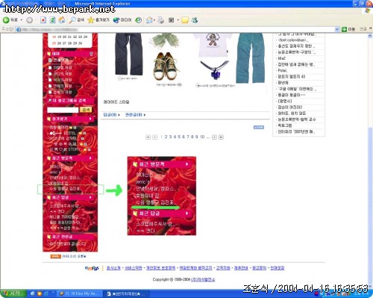Jump to last page pagination icon

pyautogui.click(x=221, y=137)
